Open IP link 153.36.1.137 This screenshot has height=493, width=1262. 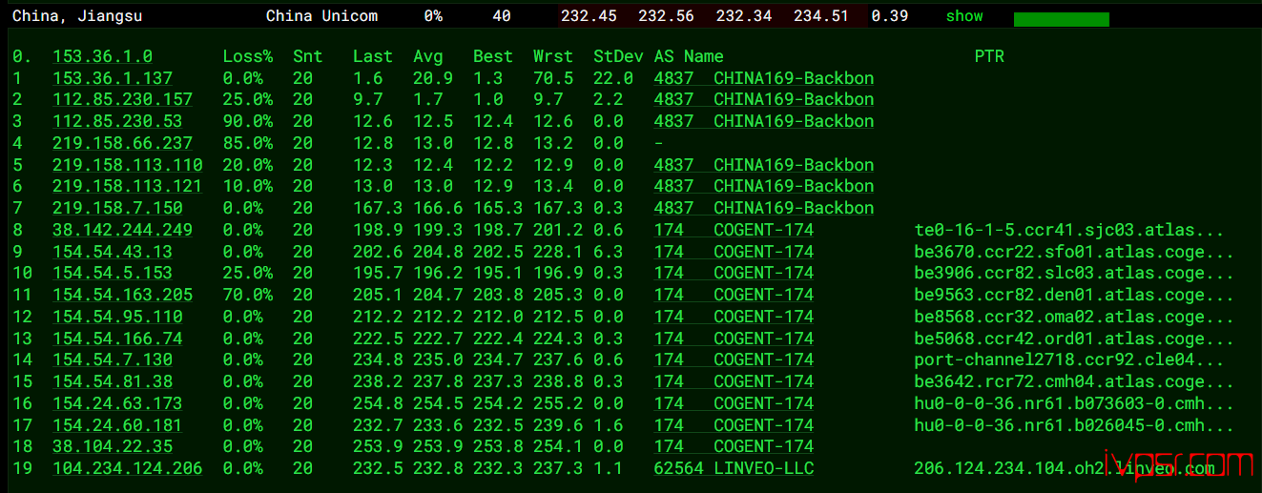click(113, 78)
